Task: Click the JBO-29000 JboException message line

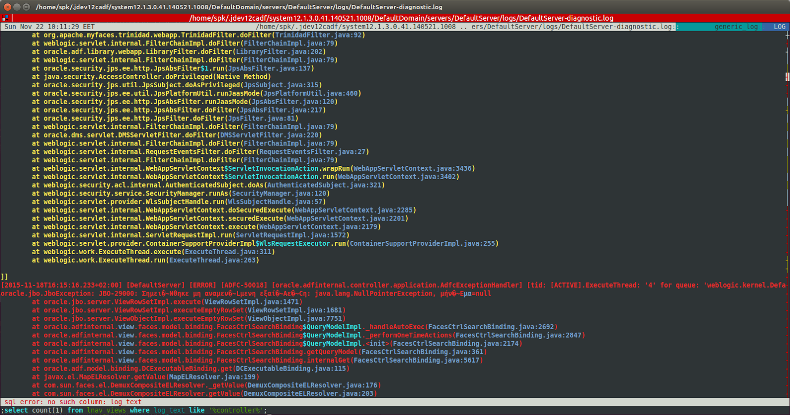Action: pyautogui.click(x=246, y=294)
